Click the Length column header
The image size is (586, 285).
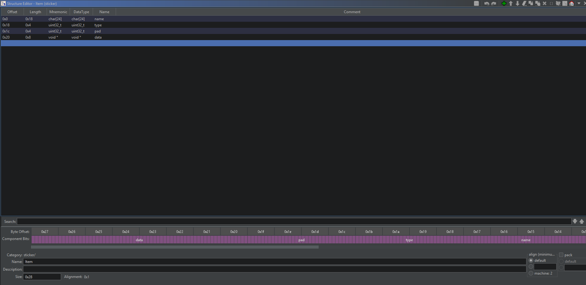[35, 12]
